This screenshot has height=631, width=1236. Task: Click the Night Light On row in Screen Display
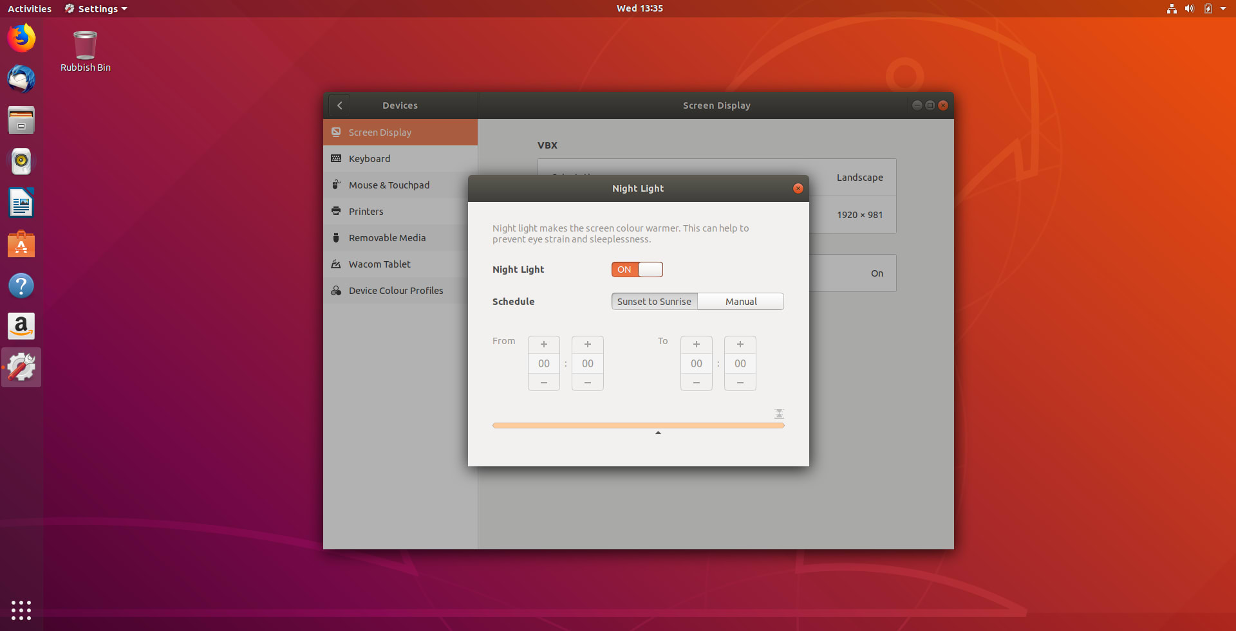[x=717, y=273]
